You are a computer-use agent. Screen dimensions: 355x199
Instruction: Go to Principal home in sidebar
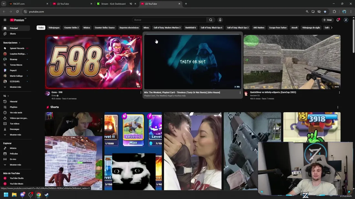click(15, 28)
